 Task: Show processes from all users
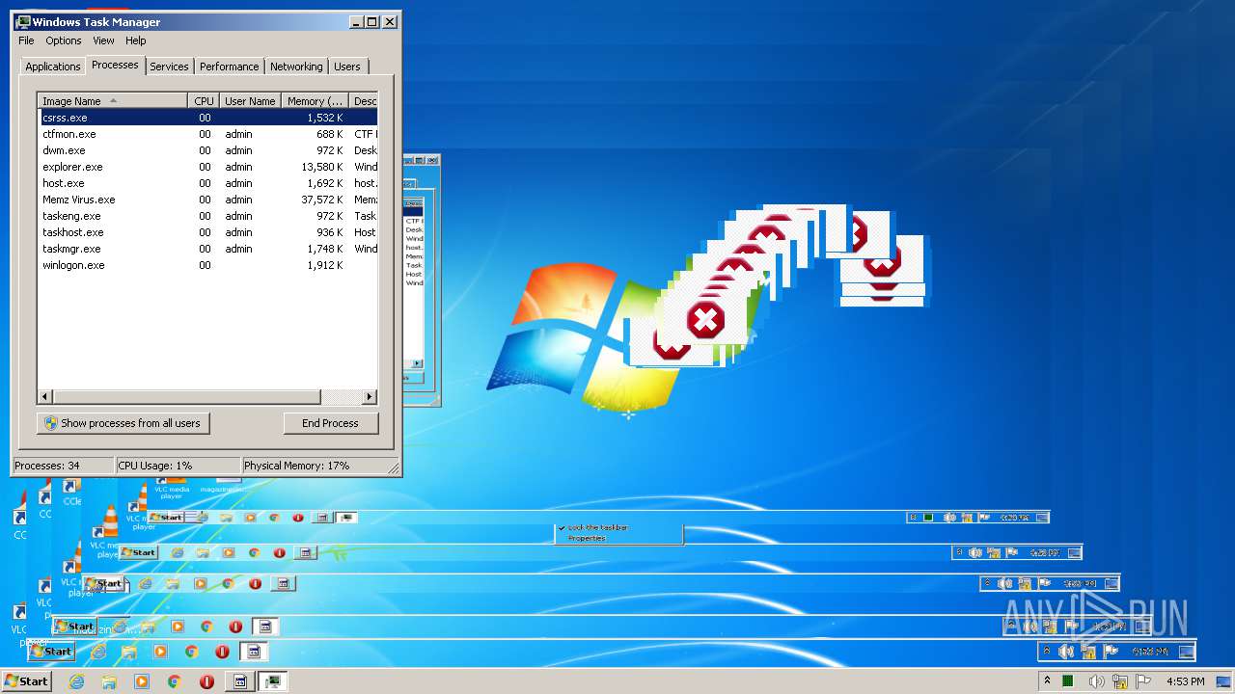click(x=123, y=423)
